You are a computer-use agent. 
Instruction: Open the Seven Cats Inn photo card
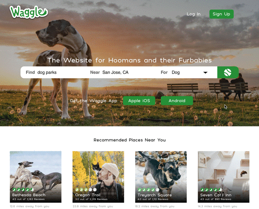223,177
